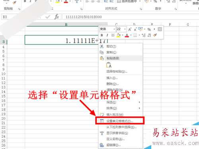The image size is (199, 149).
Task: Expand borders dropdown arrow in mini toolbar
Action: pos(139,35)
